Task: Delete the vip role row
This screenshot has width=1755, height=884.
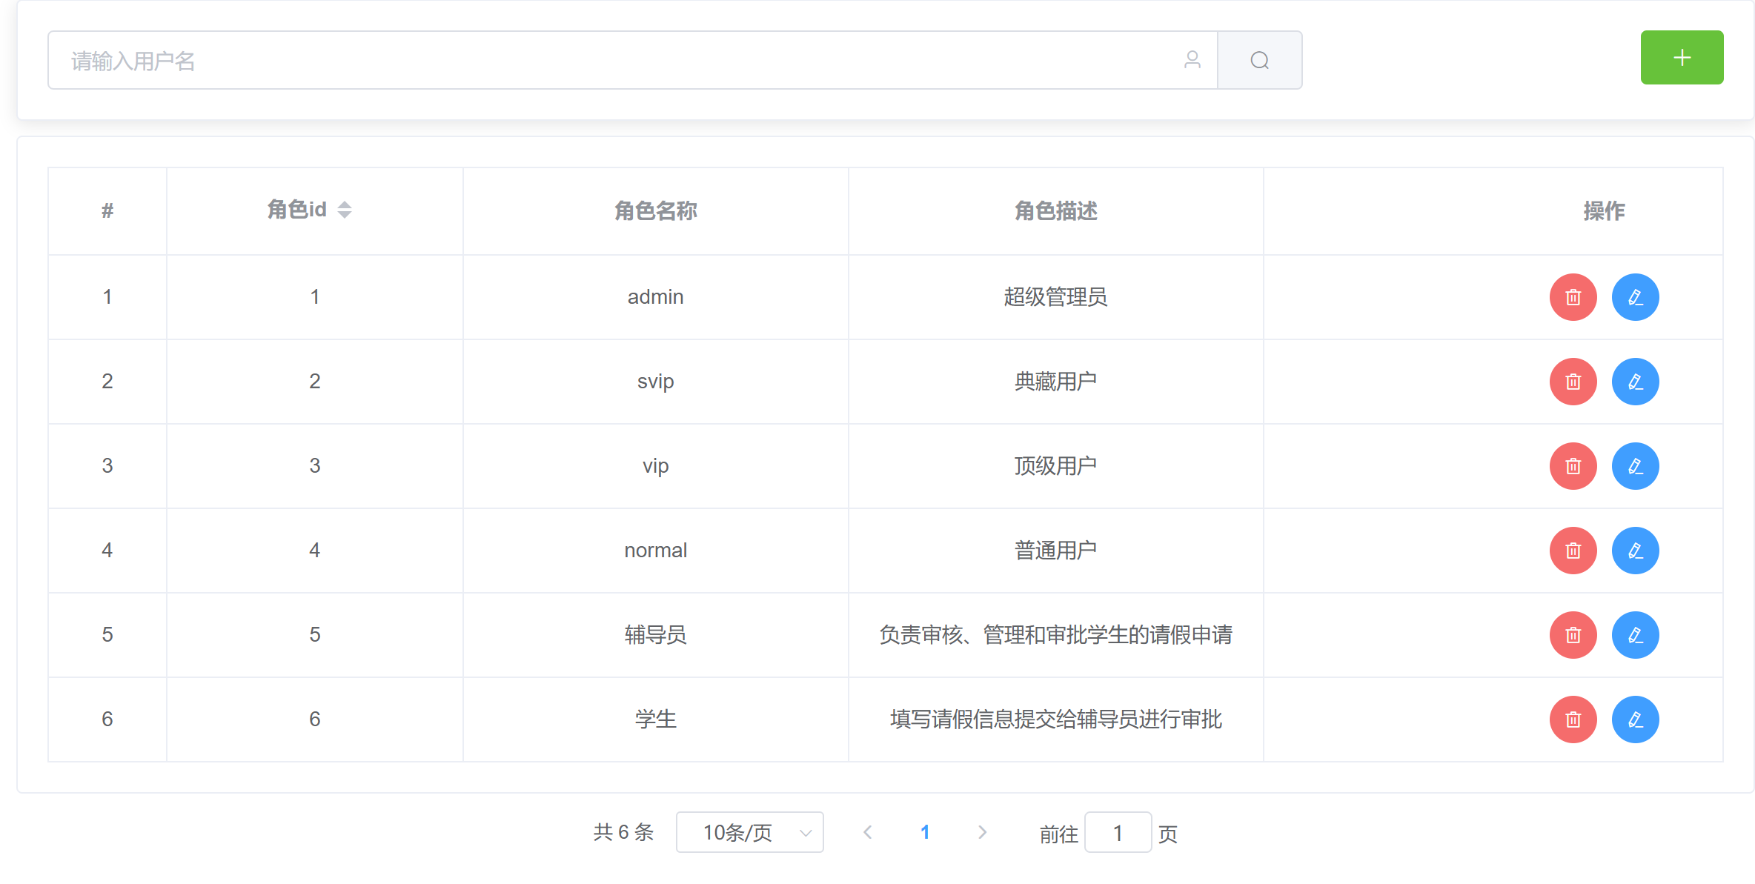Action: (x=1573, y=466)
